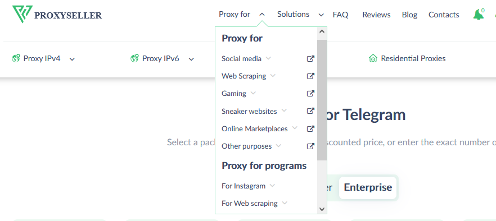The width and height of the screenshot is (496, 221).
Task: Open the Residential Proxies link
Action: coord(407,58)
